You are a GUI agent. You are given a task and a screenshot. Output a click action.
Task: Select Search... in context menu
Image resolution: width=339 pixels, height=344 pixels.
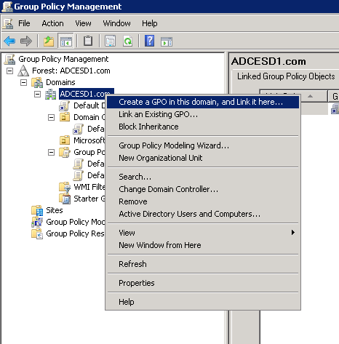pyautogui.click(x=203, y=177)
